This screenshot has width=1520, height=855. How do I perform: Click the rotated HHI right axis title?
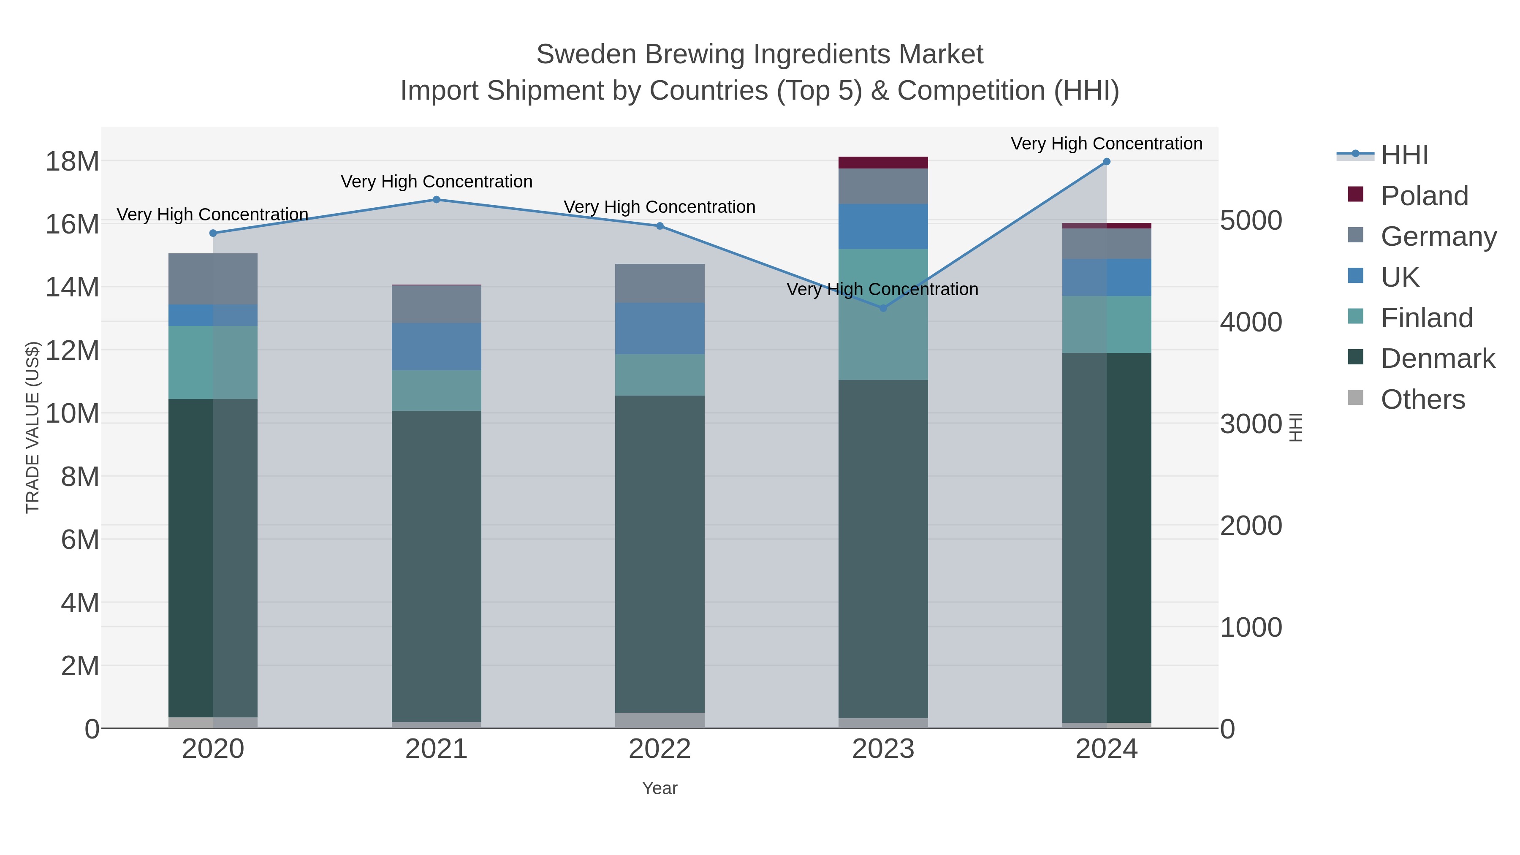coord(1295,427)
